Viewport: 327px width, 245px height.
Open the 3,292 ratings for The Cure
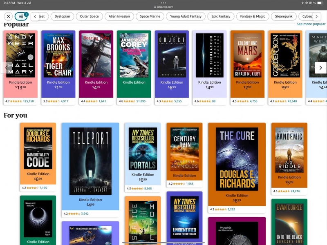231,209
